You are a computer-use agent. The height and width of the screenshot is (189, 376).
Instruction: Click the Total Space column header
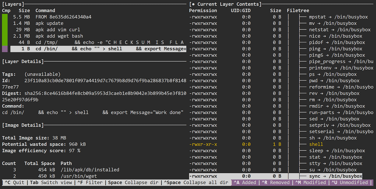coord(40,163)
